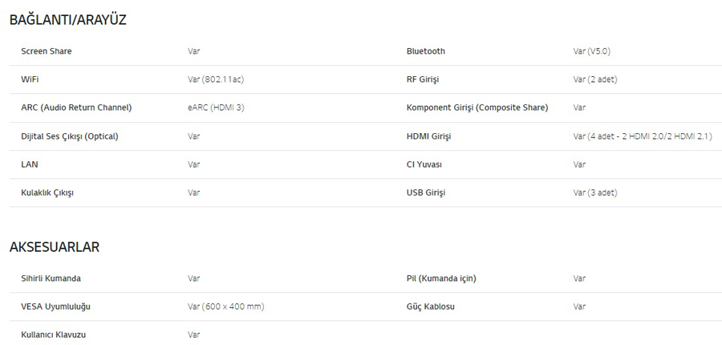Select the RF Girişi label
The height and width of the screenshot is (345, 722).
coord(423,79)
